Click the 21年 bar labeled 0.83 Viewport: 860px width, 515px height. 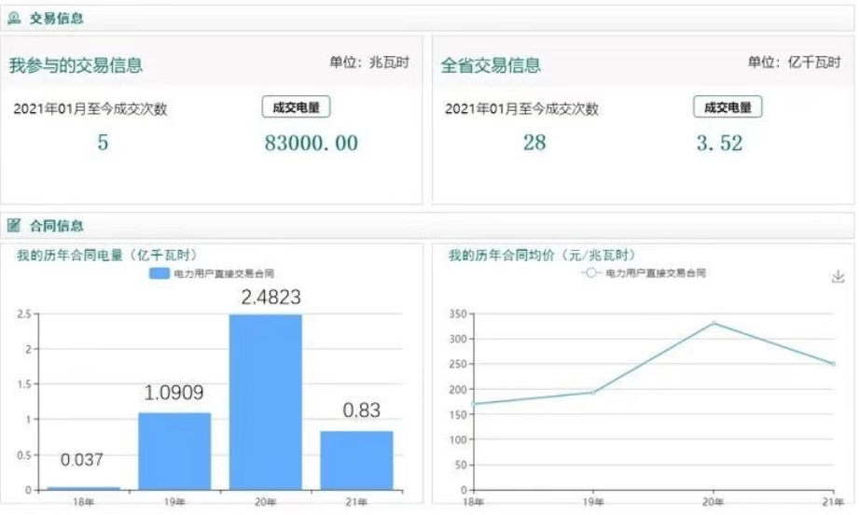click(356, 460)
